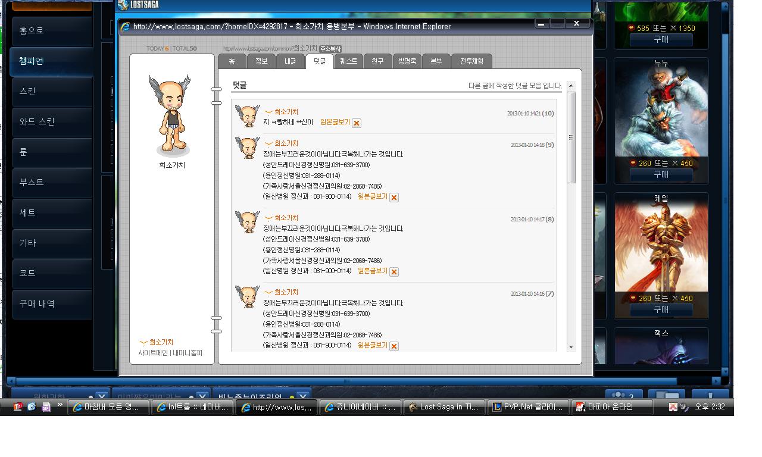The width and height of the screenshot is (762, 457).
Task: Switch to Lost Saga in Ti... taskbar window
Action: tap(445, 407)
